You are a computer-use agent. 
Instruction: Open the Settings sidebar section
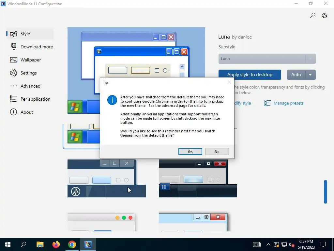pyautogui.click(x=29, y=73)
